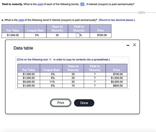Expand the ellipsis divider handle
The image size is (156, 132).
tap(142, 13)
